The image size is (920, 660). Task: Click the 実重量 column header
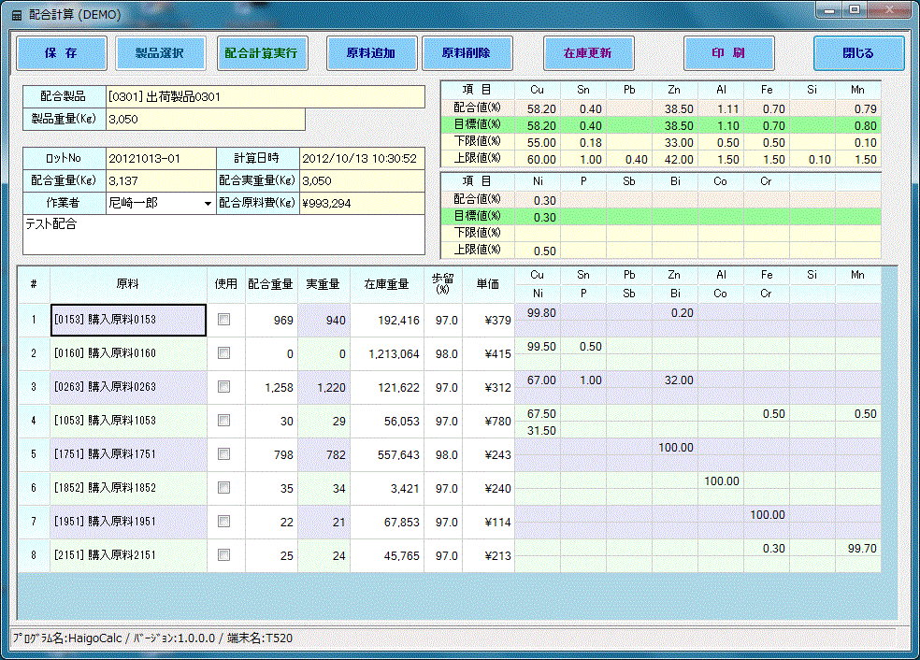(x=323, y=284)
